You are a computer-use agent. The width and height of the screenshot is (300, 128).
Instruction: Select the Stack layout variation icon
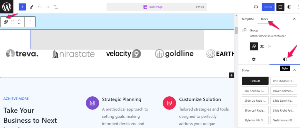(x=270, y=46)
